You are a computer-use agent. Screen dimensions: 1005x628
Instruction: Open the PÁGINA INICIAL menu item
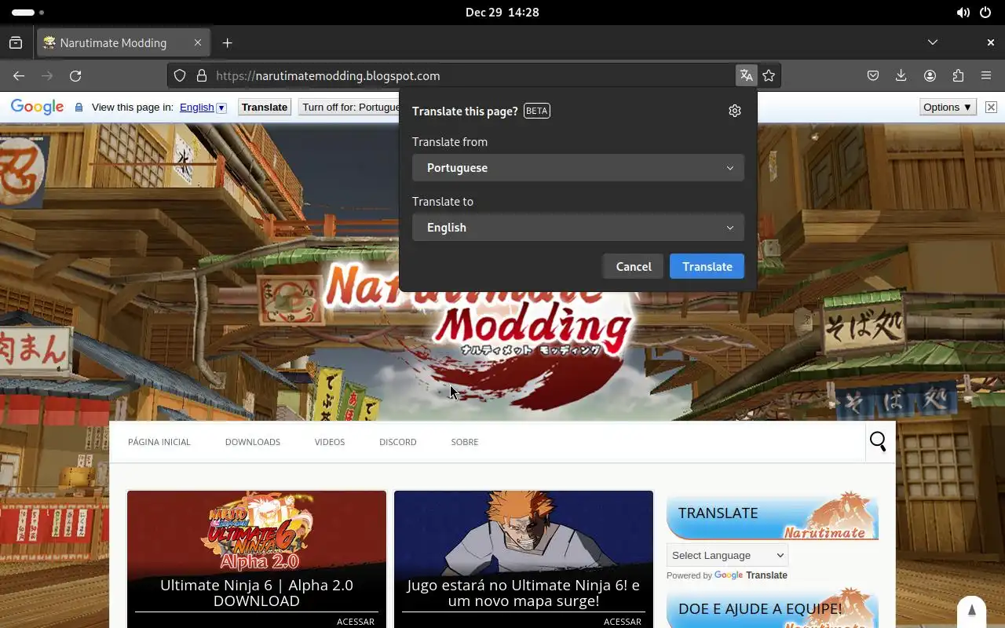(159, 442)
